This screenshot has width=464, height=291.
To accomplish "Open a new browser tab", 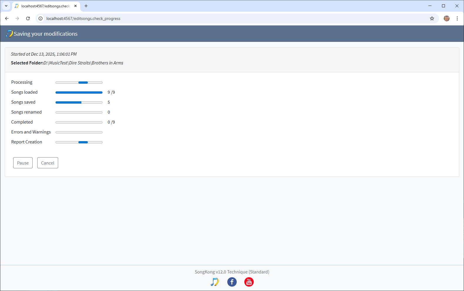I will [86, 6].
